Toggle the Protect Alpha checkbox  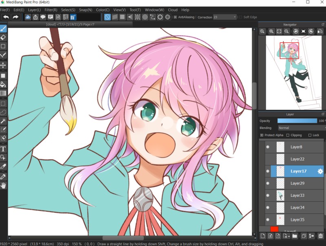pyautogui.click(x=262, y=135)
